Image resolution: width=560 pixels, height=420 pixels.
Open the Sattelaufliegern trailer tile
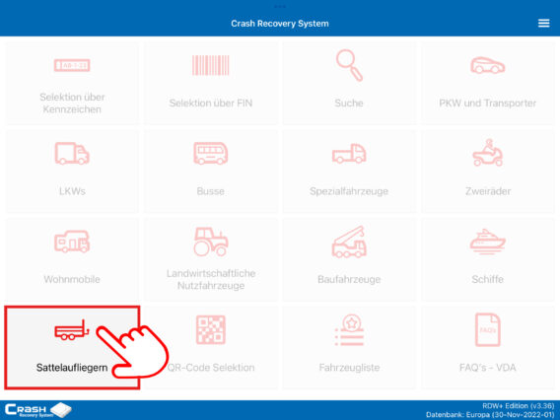pos(72,347)
